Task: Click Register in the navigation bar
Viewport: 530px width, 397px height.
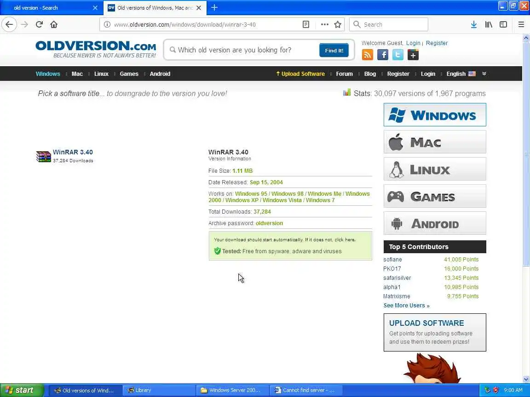Action: [x=398, y=74]
